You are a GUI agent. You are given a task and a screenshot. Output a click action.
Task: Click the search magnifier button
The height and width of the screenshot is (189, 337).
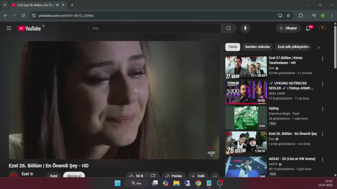[x=229, y=28]
